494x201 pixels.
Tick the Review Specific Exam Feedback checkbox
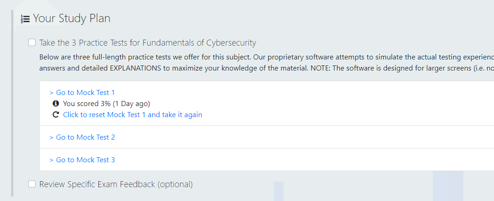32,184
